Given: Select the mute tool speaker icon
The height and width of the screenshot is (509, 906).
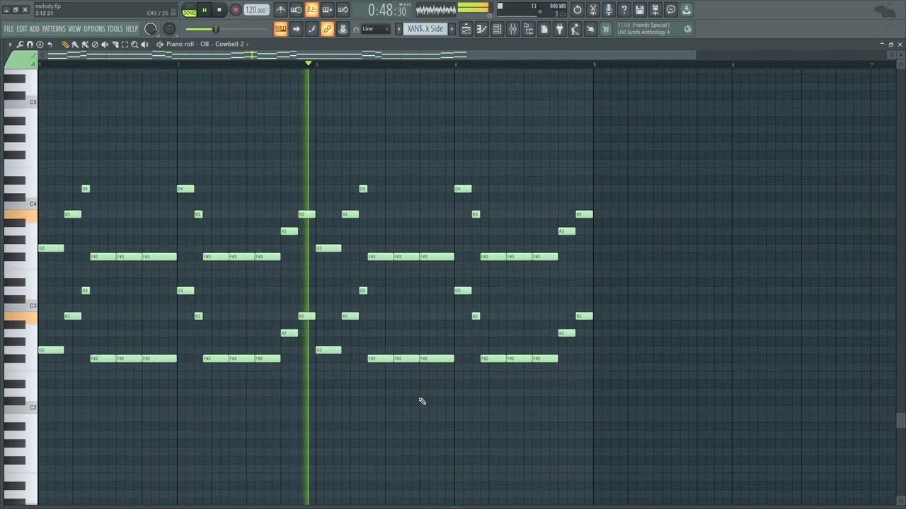Looking at the screenshot, I should pyautogui.click(x=105, y=45).
